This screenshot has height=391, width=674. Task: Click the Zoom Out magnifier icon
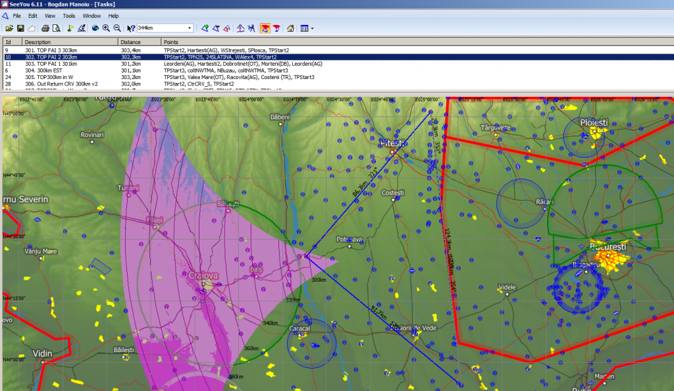pyautogui.click(x=117, y=28)
